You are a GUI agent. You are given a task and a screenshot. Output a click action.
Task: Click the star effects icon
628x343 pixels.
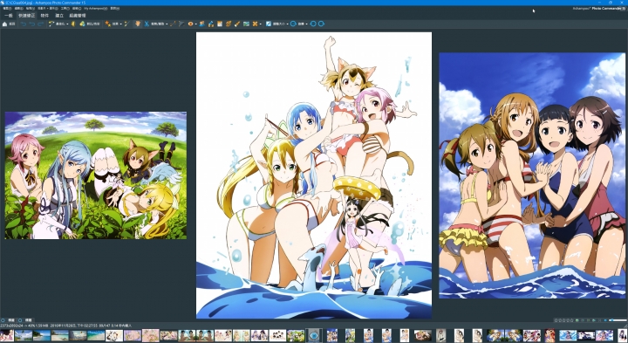click(x=108, y=24)
